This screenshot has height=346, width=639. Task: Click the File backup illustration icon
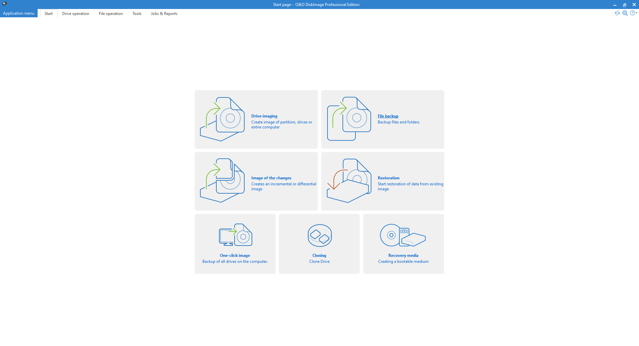[349, 119]
